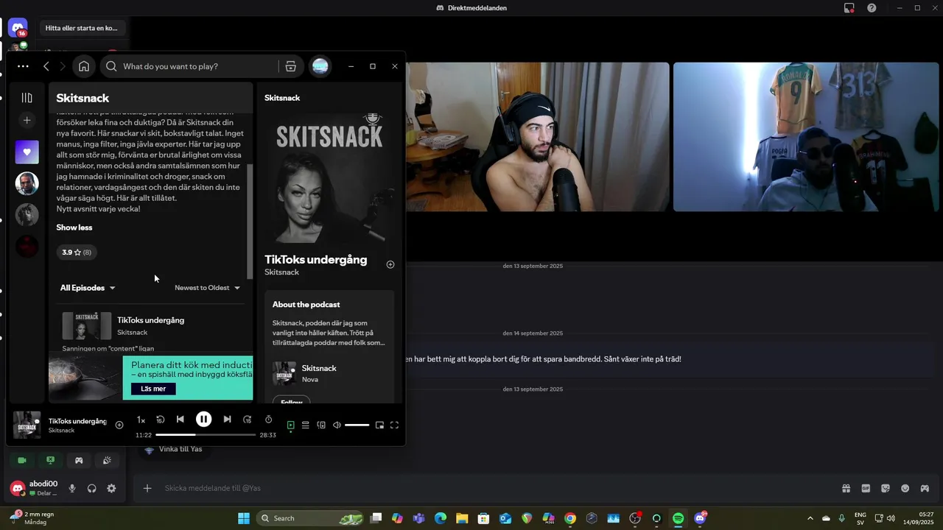Adjust Spotify volume slider
Image resolution: width=943 pixels, height=530 pixels.
357,425
